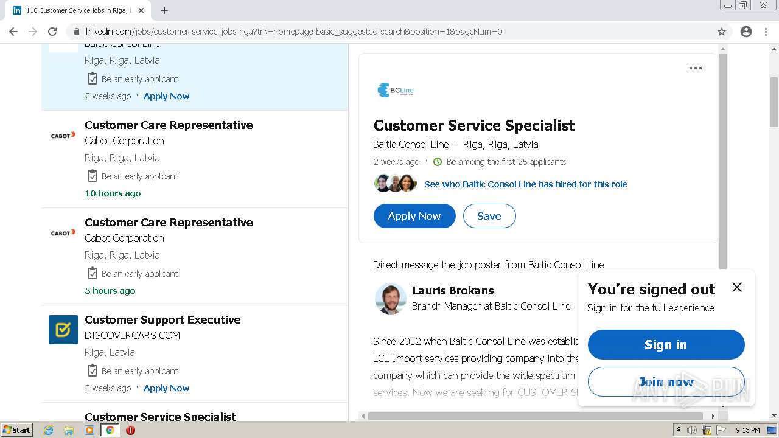This screenshot has height=438, width=779.
Task: Click the Join now button
Action: pos(666,382)
